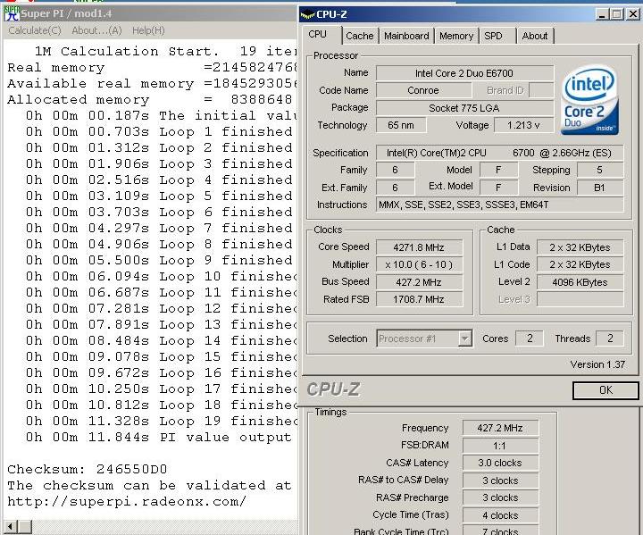Screen dimensions: 643x535
Task: Click the Instructions field listing MMX, SSE
Action: pos(499,205)
